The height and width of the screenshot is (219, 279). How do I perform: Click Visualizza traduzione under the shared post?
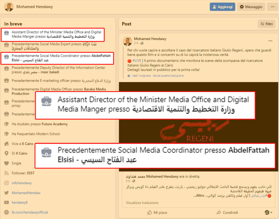click(142, 203)
